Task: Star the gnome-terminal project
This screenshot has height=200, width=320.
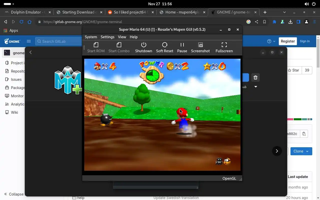Action: 294,70
